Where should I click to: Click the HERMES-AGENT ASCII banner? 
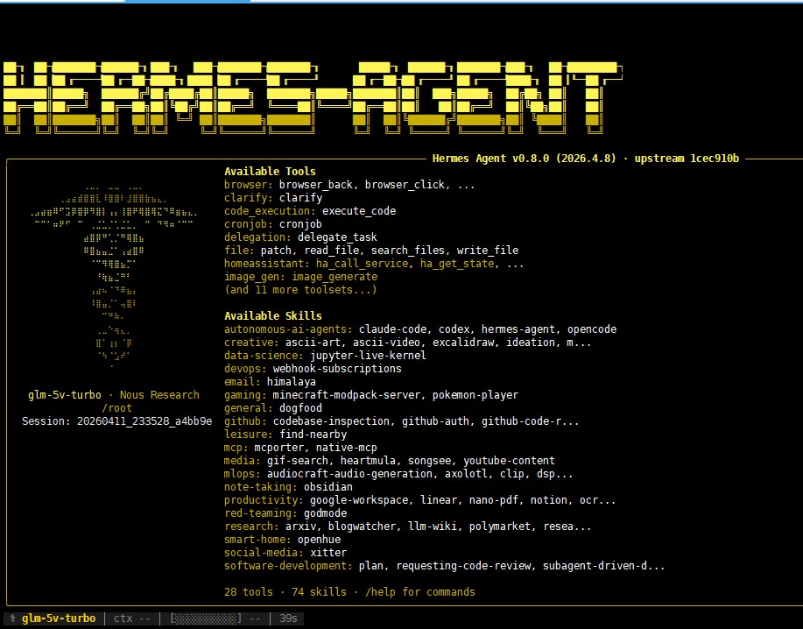click(313, 98)
